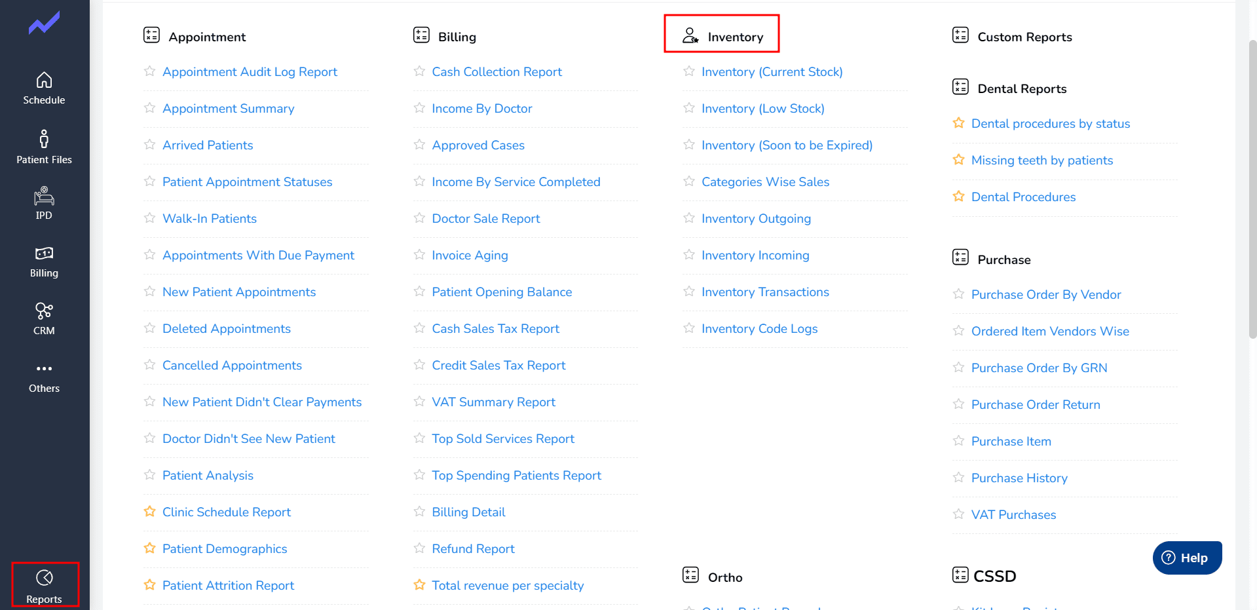Viewport: 1257px width, 610px height.
Task: Unstar the Dental Procedures report
Action: click(958, 196)
